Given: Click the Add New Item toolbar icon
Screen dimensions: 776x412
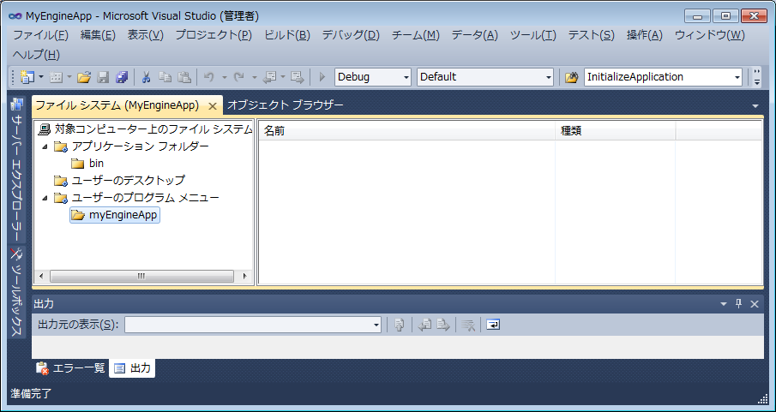Looking at the screenshot, I should pos(57,77).
